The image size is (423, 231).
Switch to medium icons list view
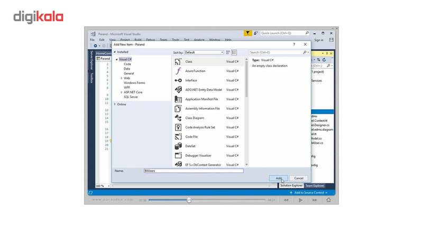[234, 53]
